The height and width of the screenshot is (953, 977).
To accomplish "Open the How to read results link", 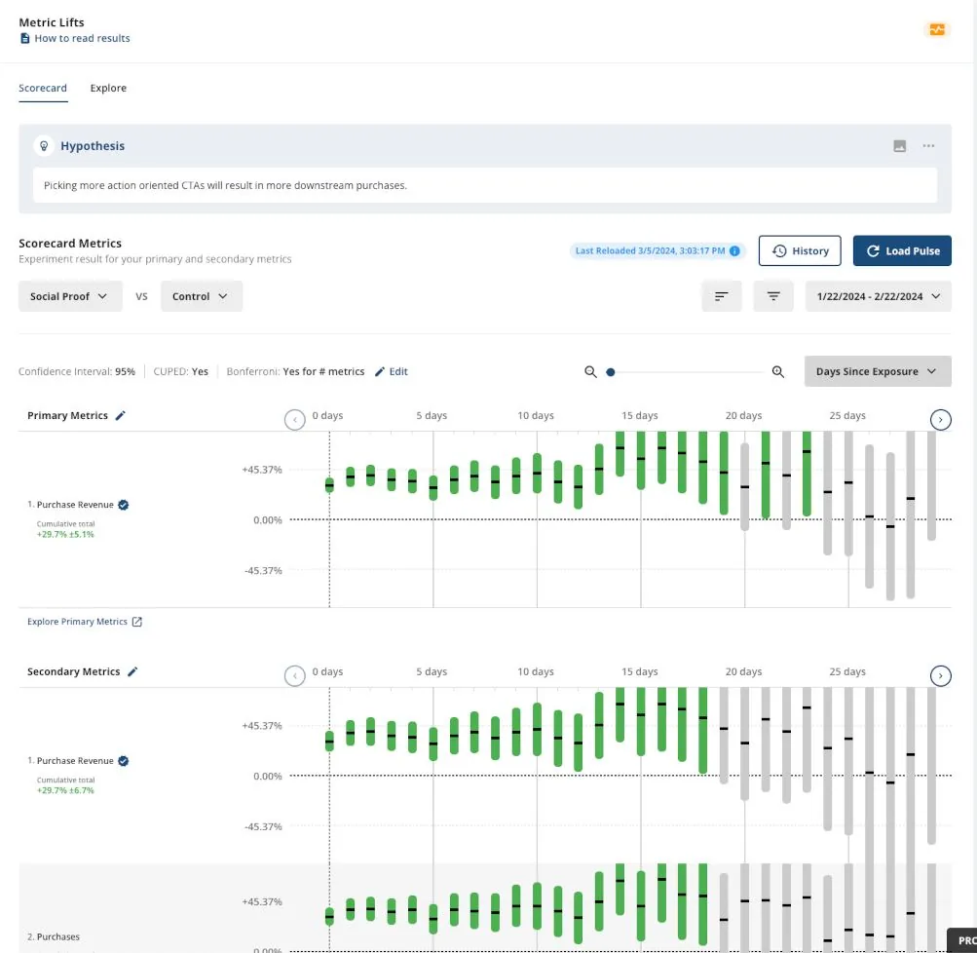I will [x=75, y=38].
